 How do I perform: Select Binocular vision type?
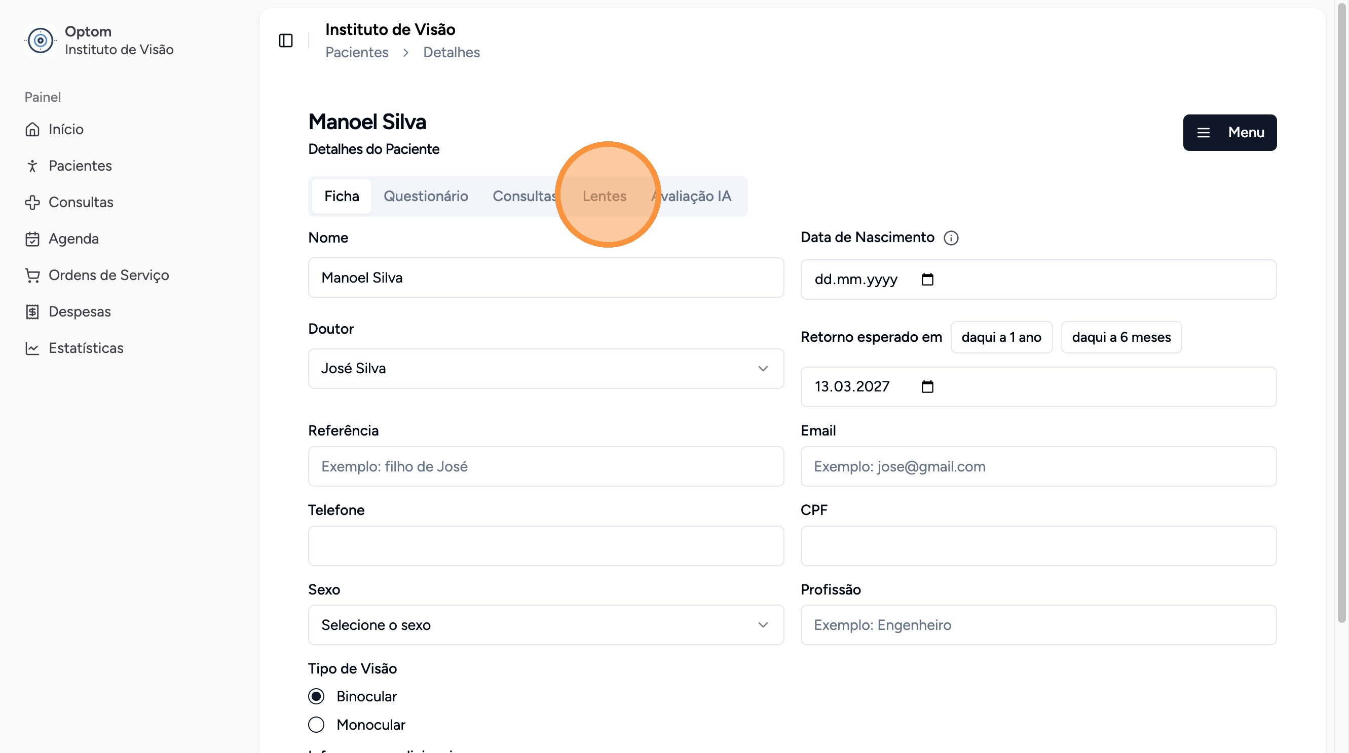pyautogui.click(x=316, y=696)
